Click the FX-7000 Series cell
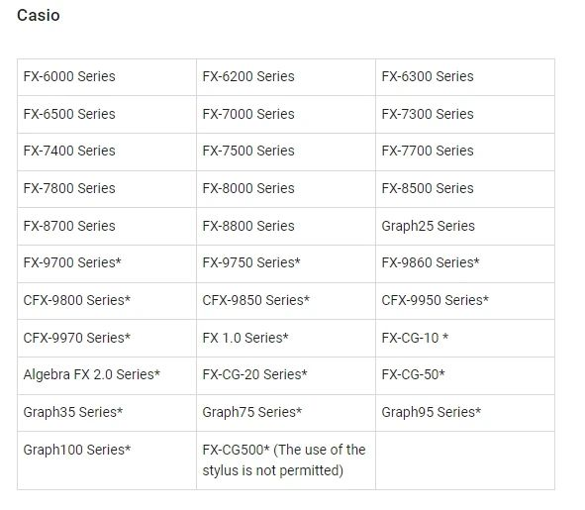 pyautogui.click(x=286, y=114)
